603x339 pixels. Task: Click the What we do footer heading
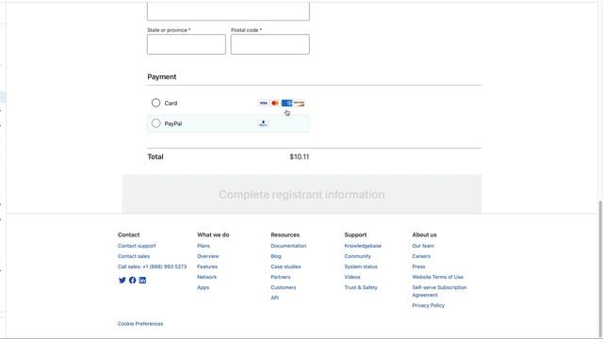pos(213,234)
